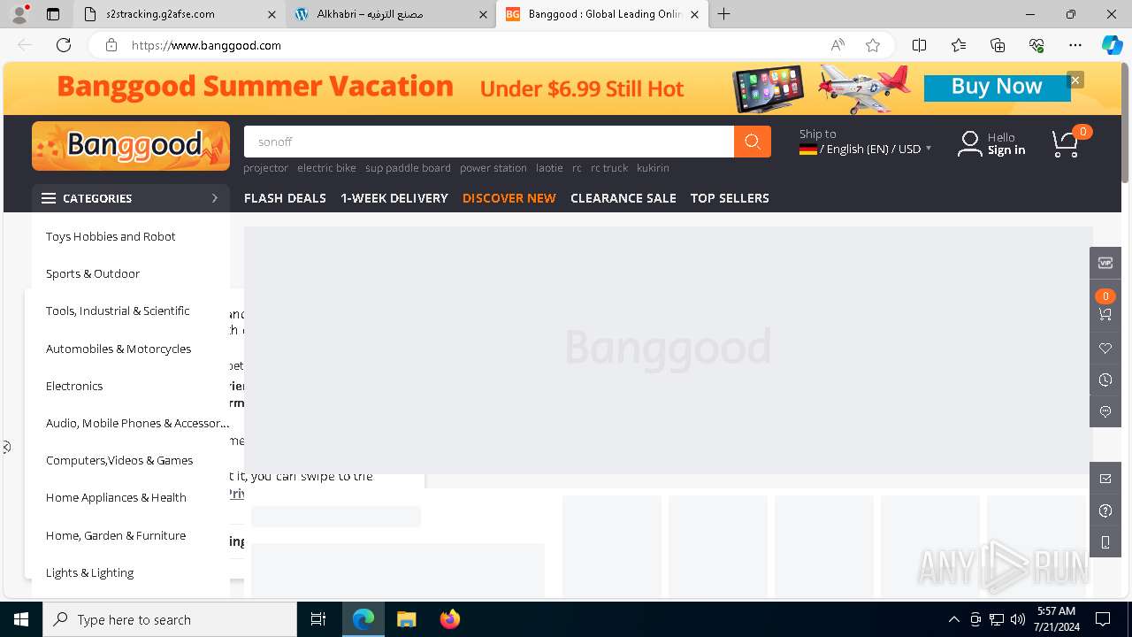Select Electronics category
The image size is (1132, 637).
[74, 386]
